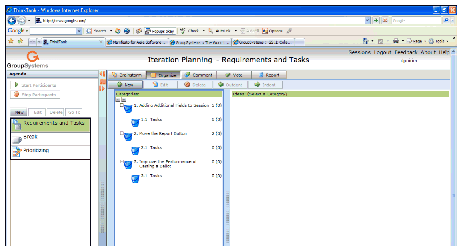Click the browser Home icon
This screenshot has height=246, width=463.
(365, 41)
